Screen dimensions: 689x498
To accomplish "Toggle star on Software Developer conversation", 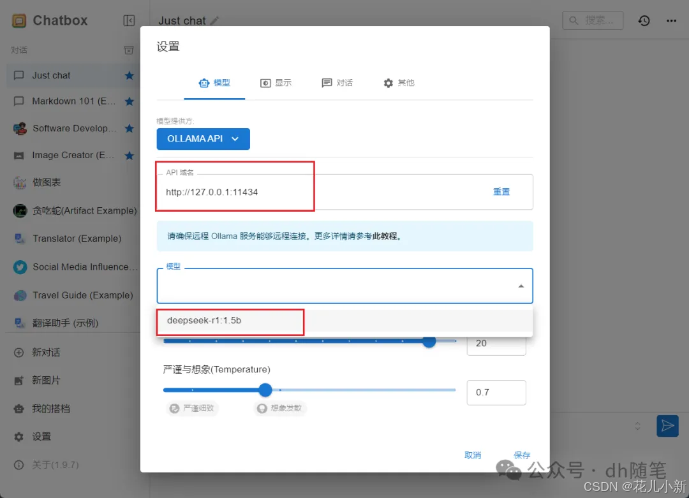I will [x=129, y=128].
